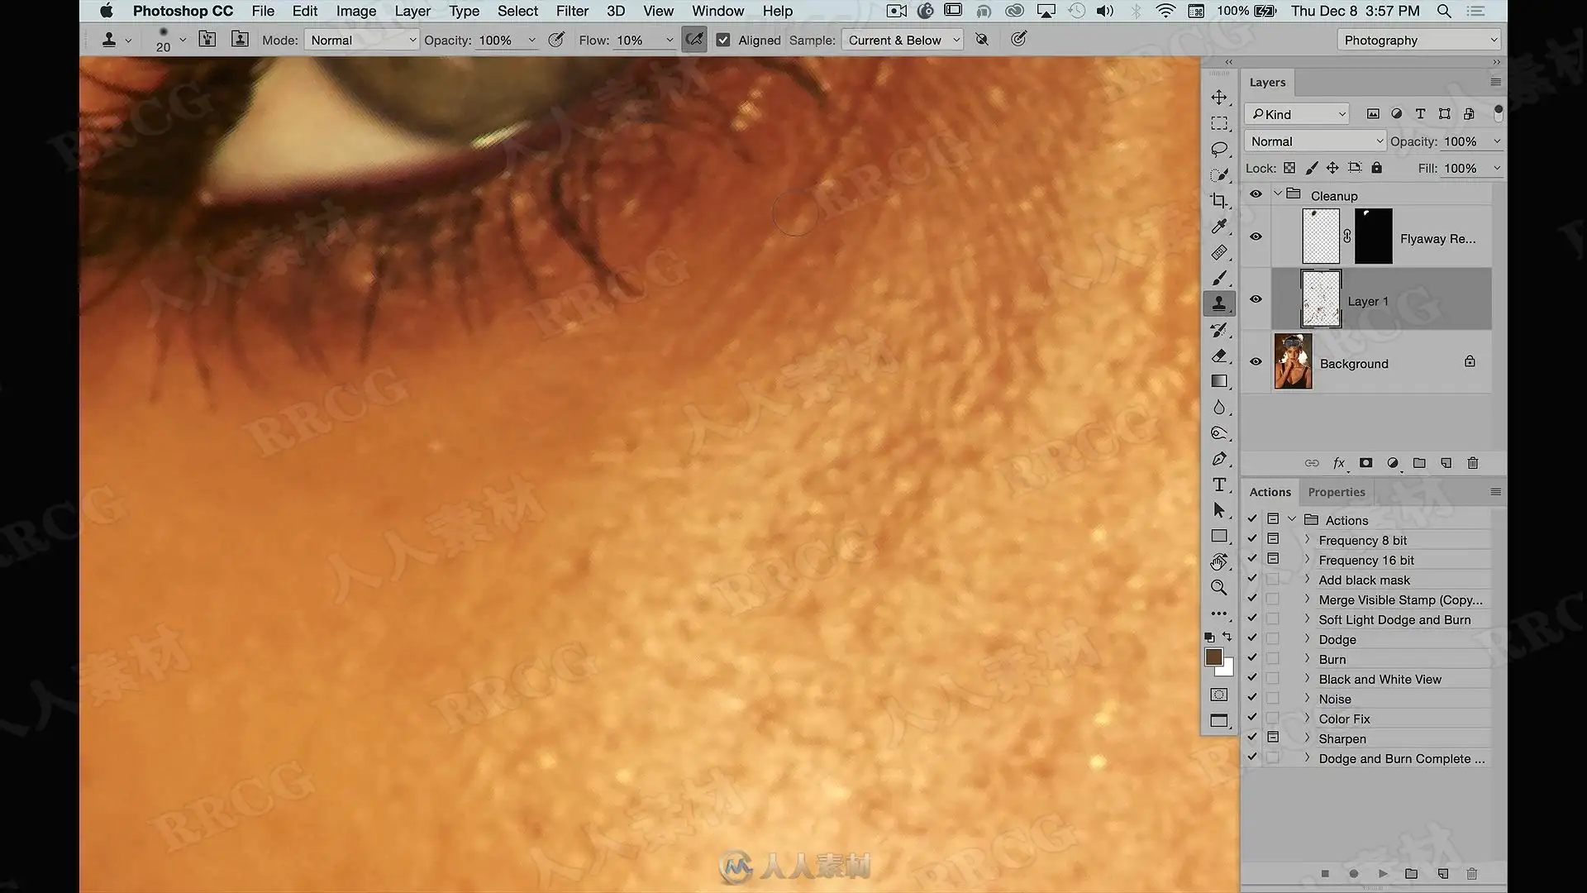
Task: Hide Layer 1 visibility
Action: tap(1256, 299)
